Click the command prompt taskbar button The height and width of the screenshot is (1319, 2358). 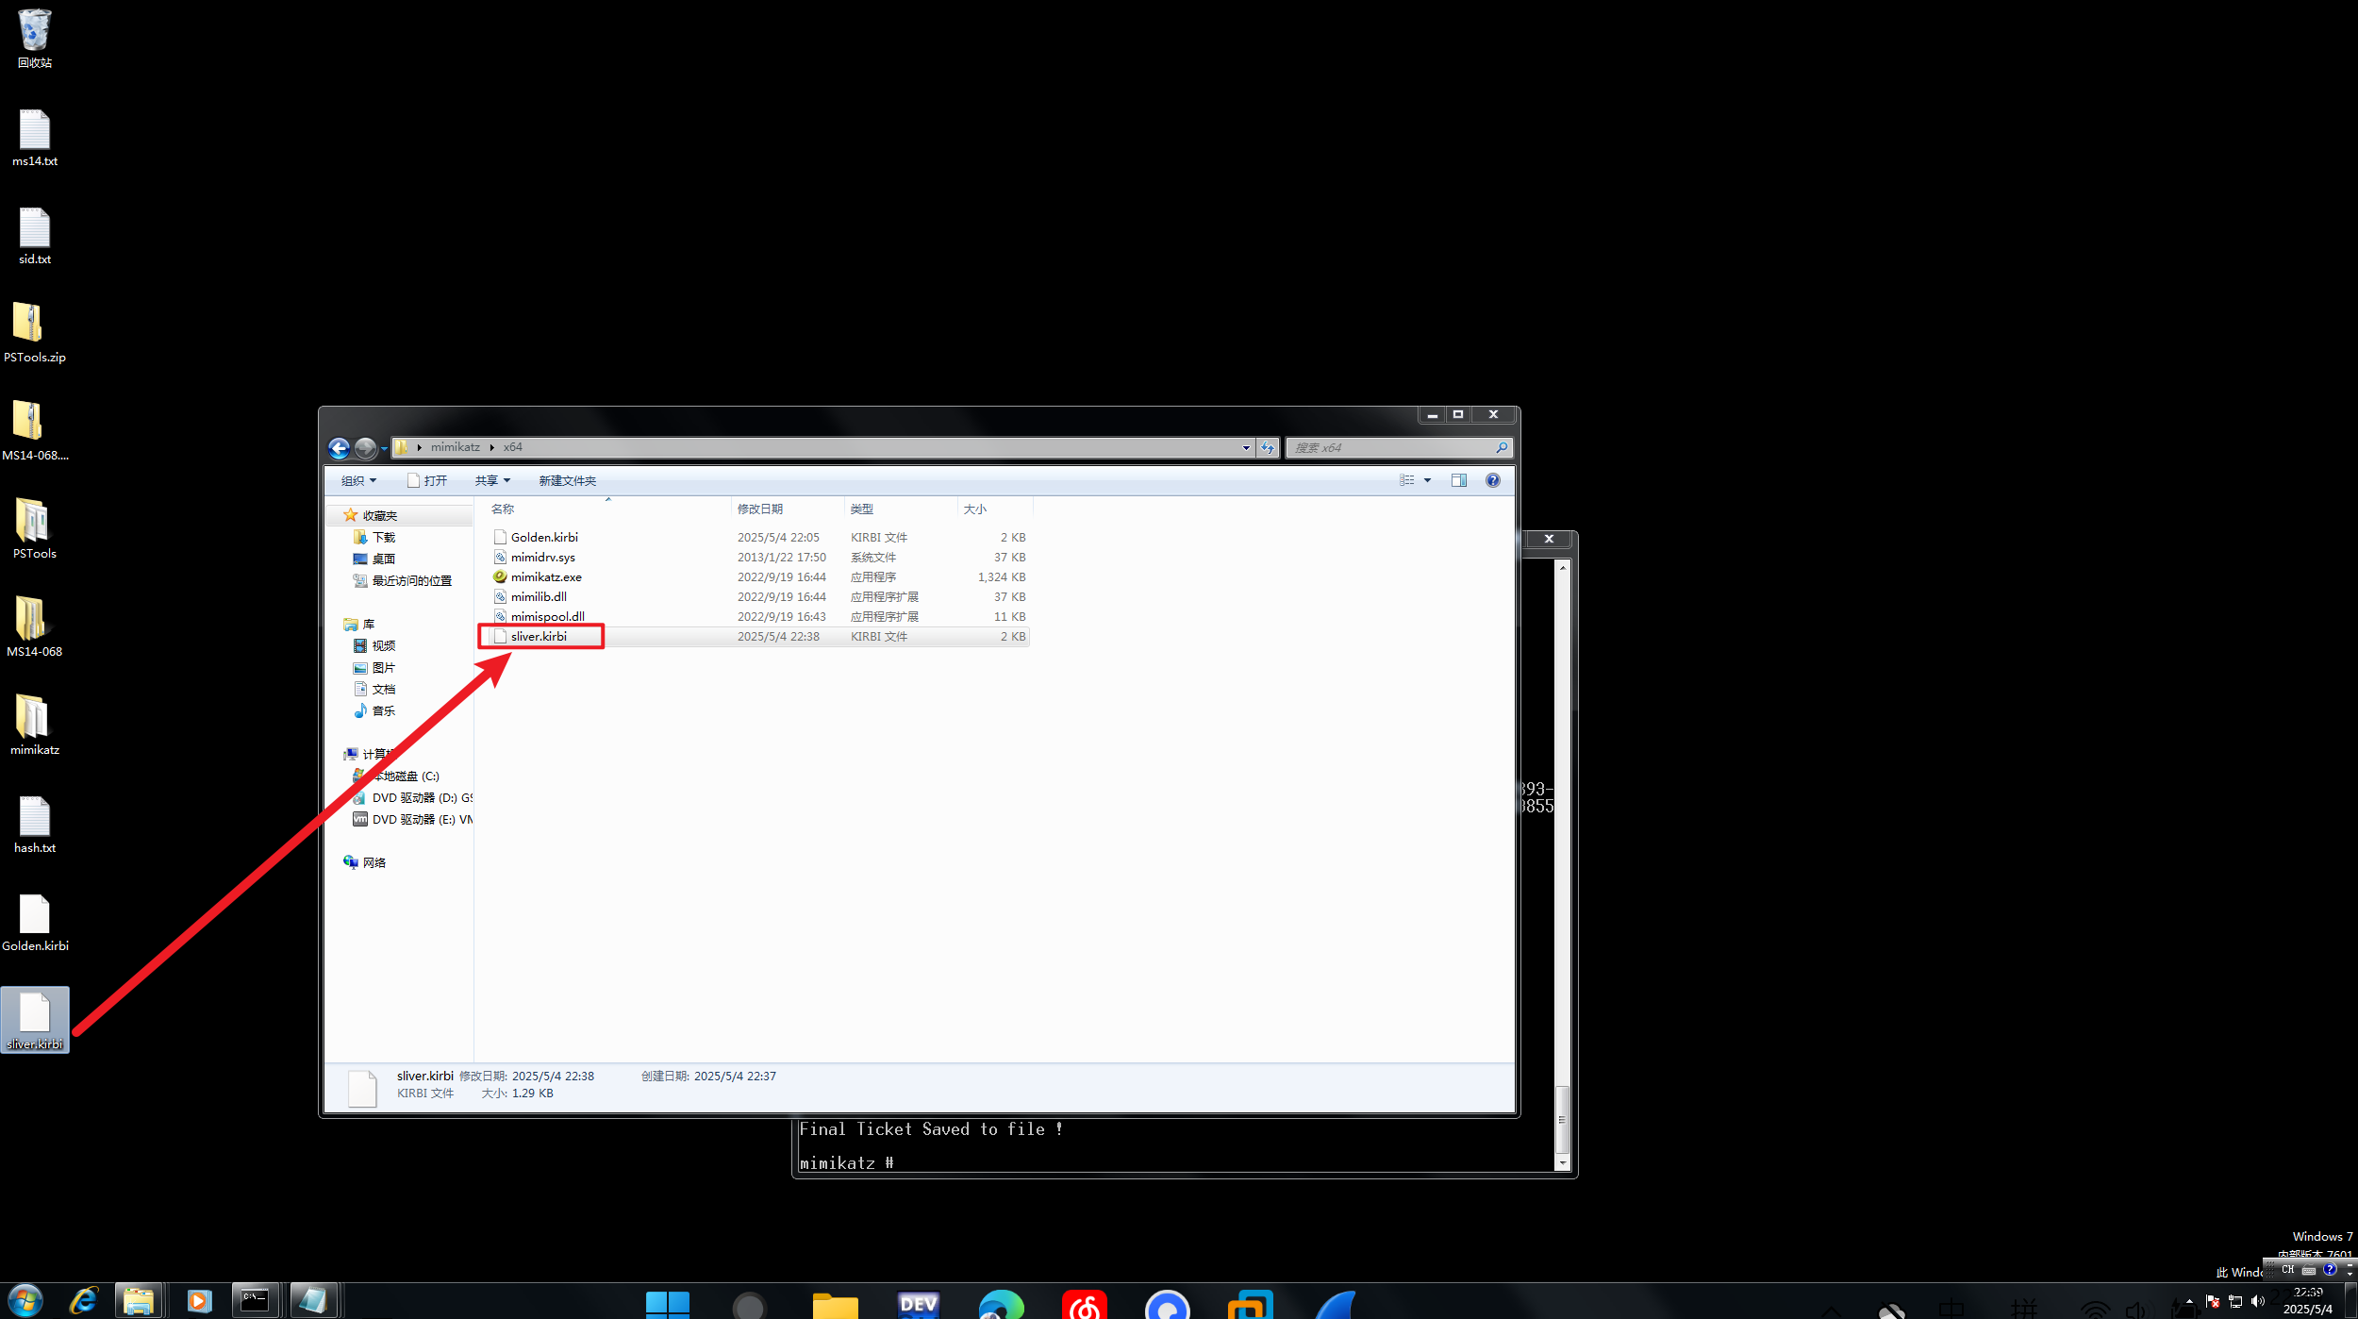[255, 1301]
